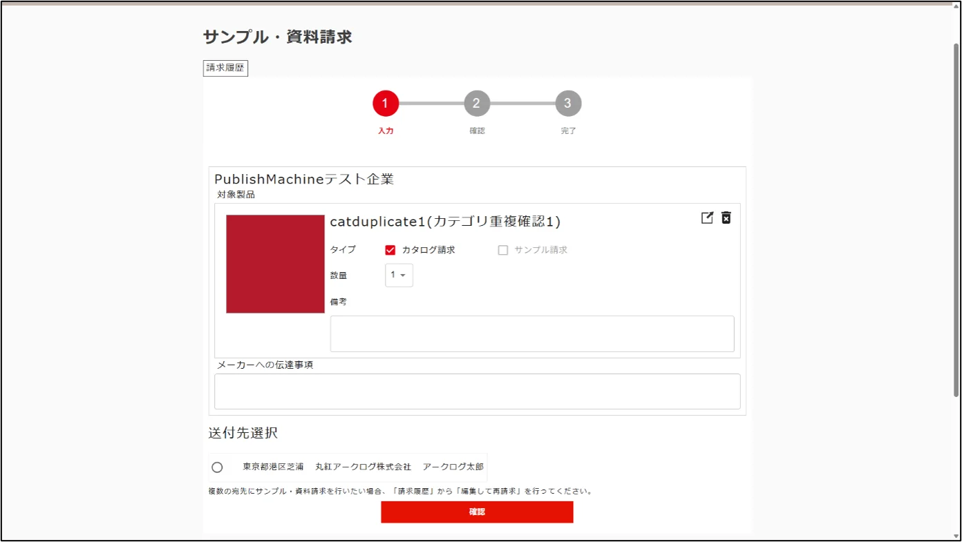Viewport: 962px width, 542px height.
Task: Open the 数量 quantity dropdown
Action: [399, 275]
